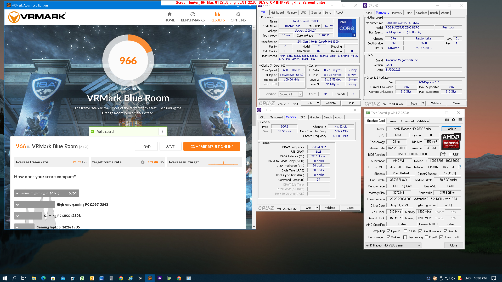
Task: Open VRMark Home page icon
Action: pyautogui.click(x=170, y=14)
